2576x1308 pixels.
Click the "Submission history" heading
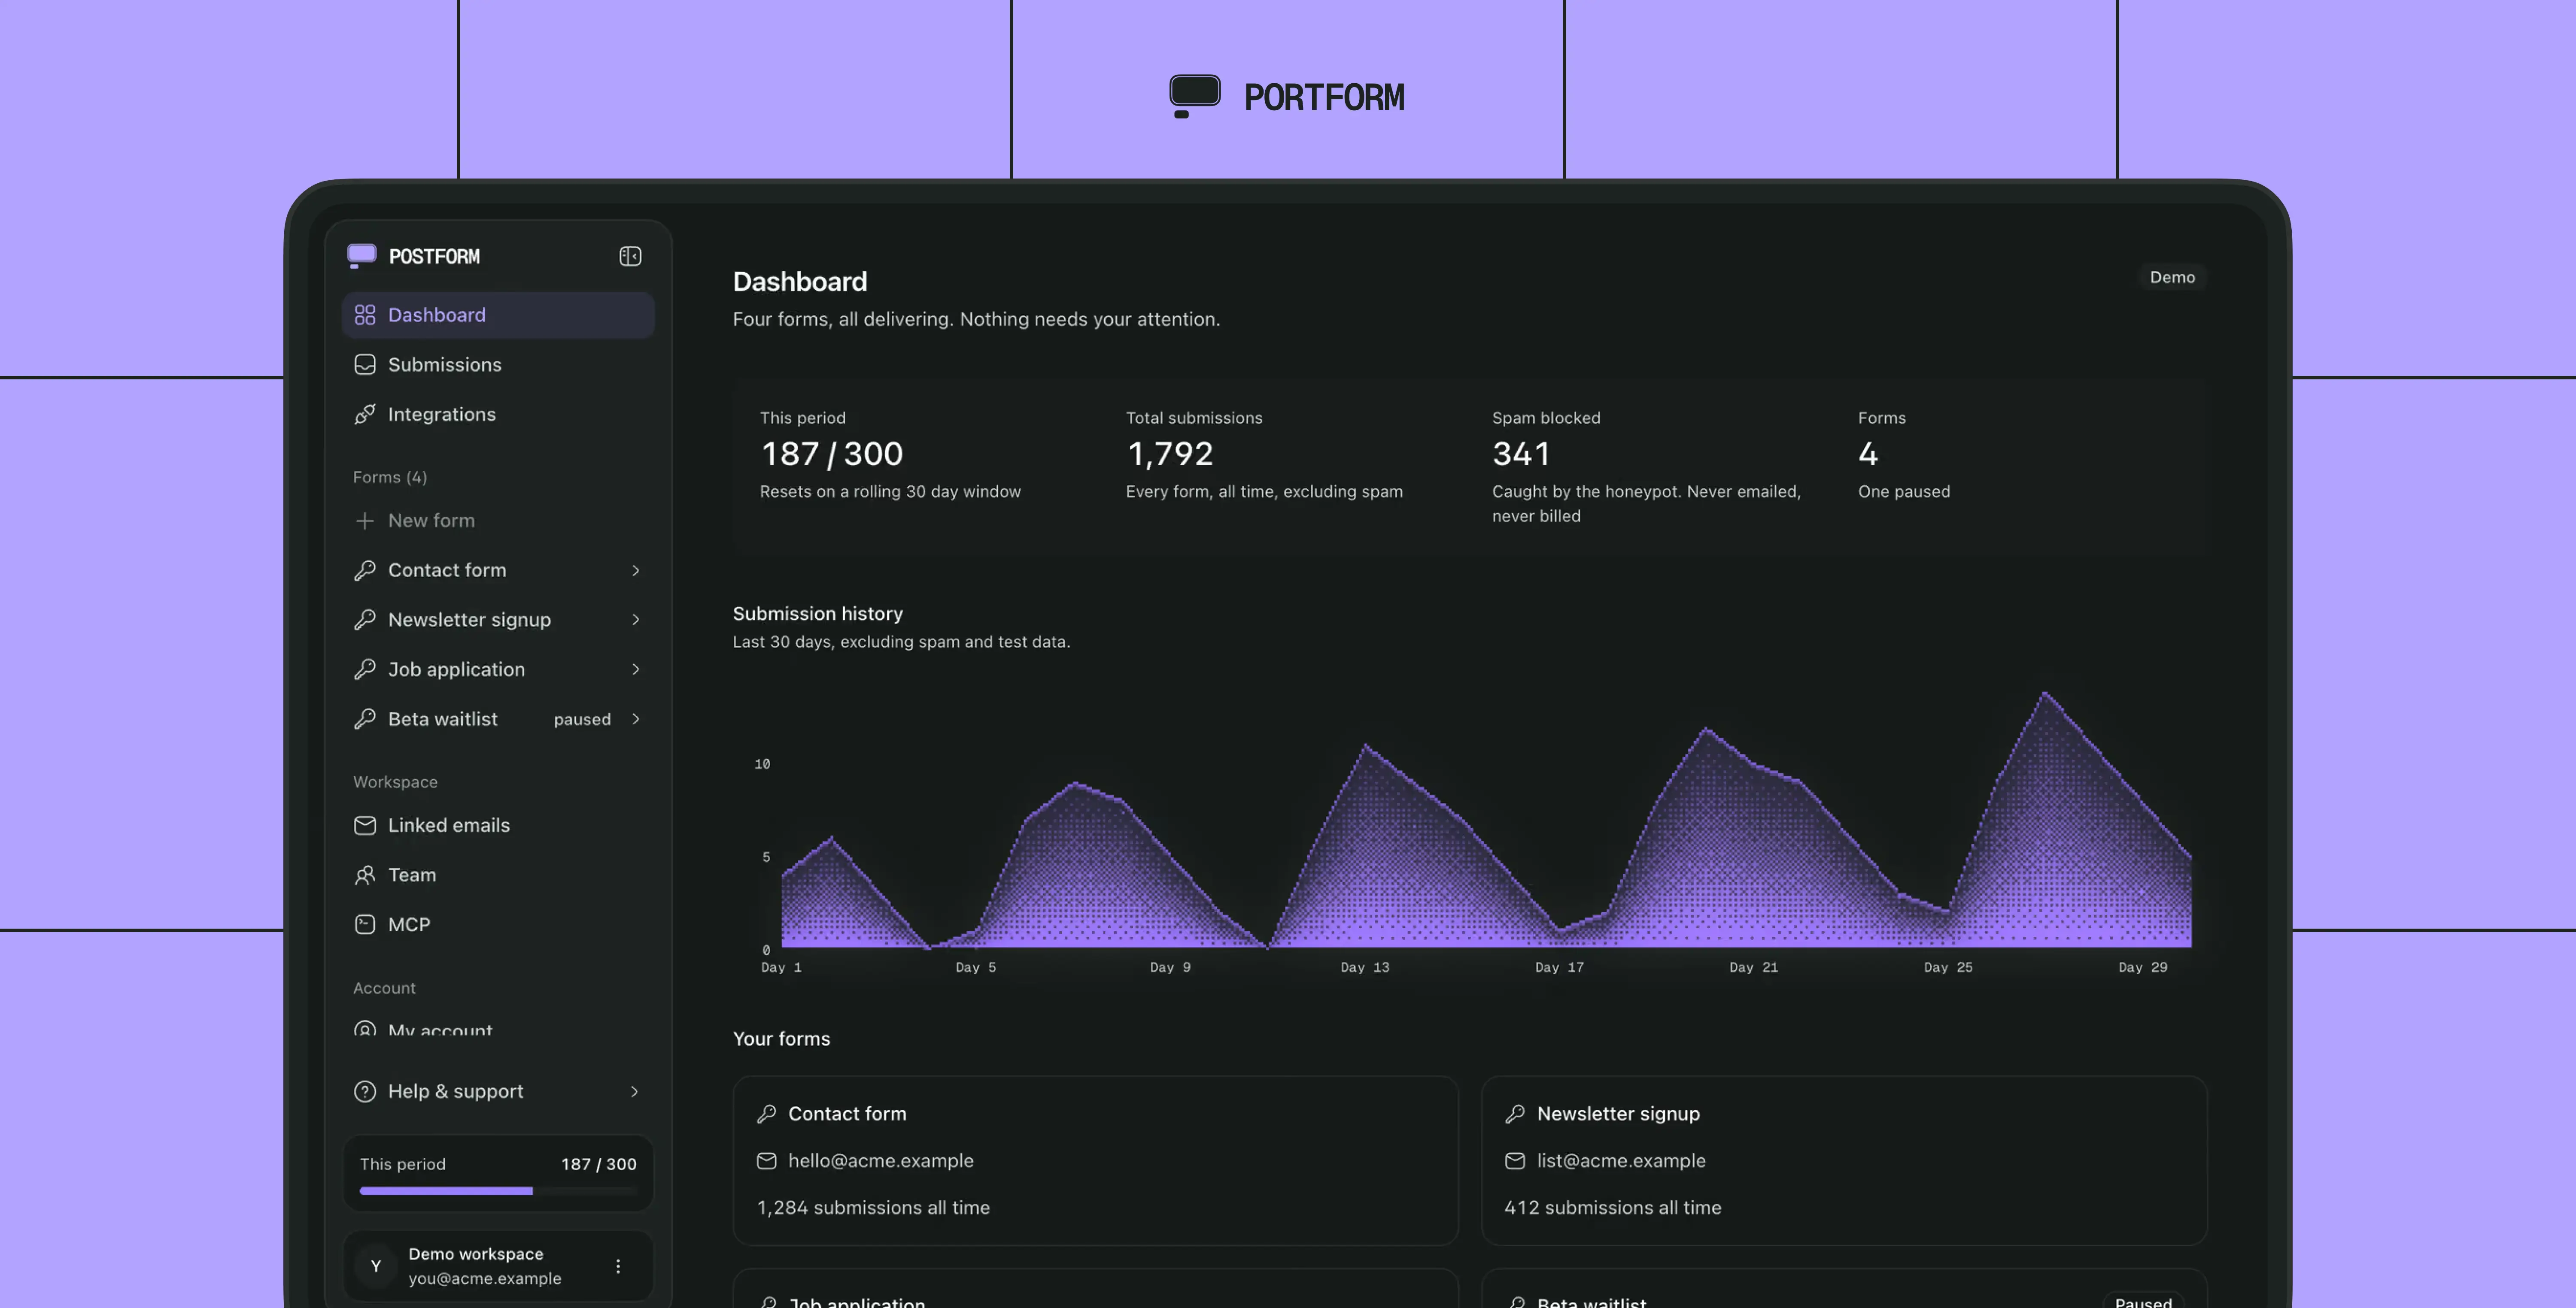(817, 614)
